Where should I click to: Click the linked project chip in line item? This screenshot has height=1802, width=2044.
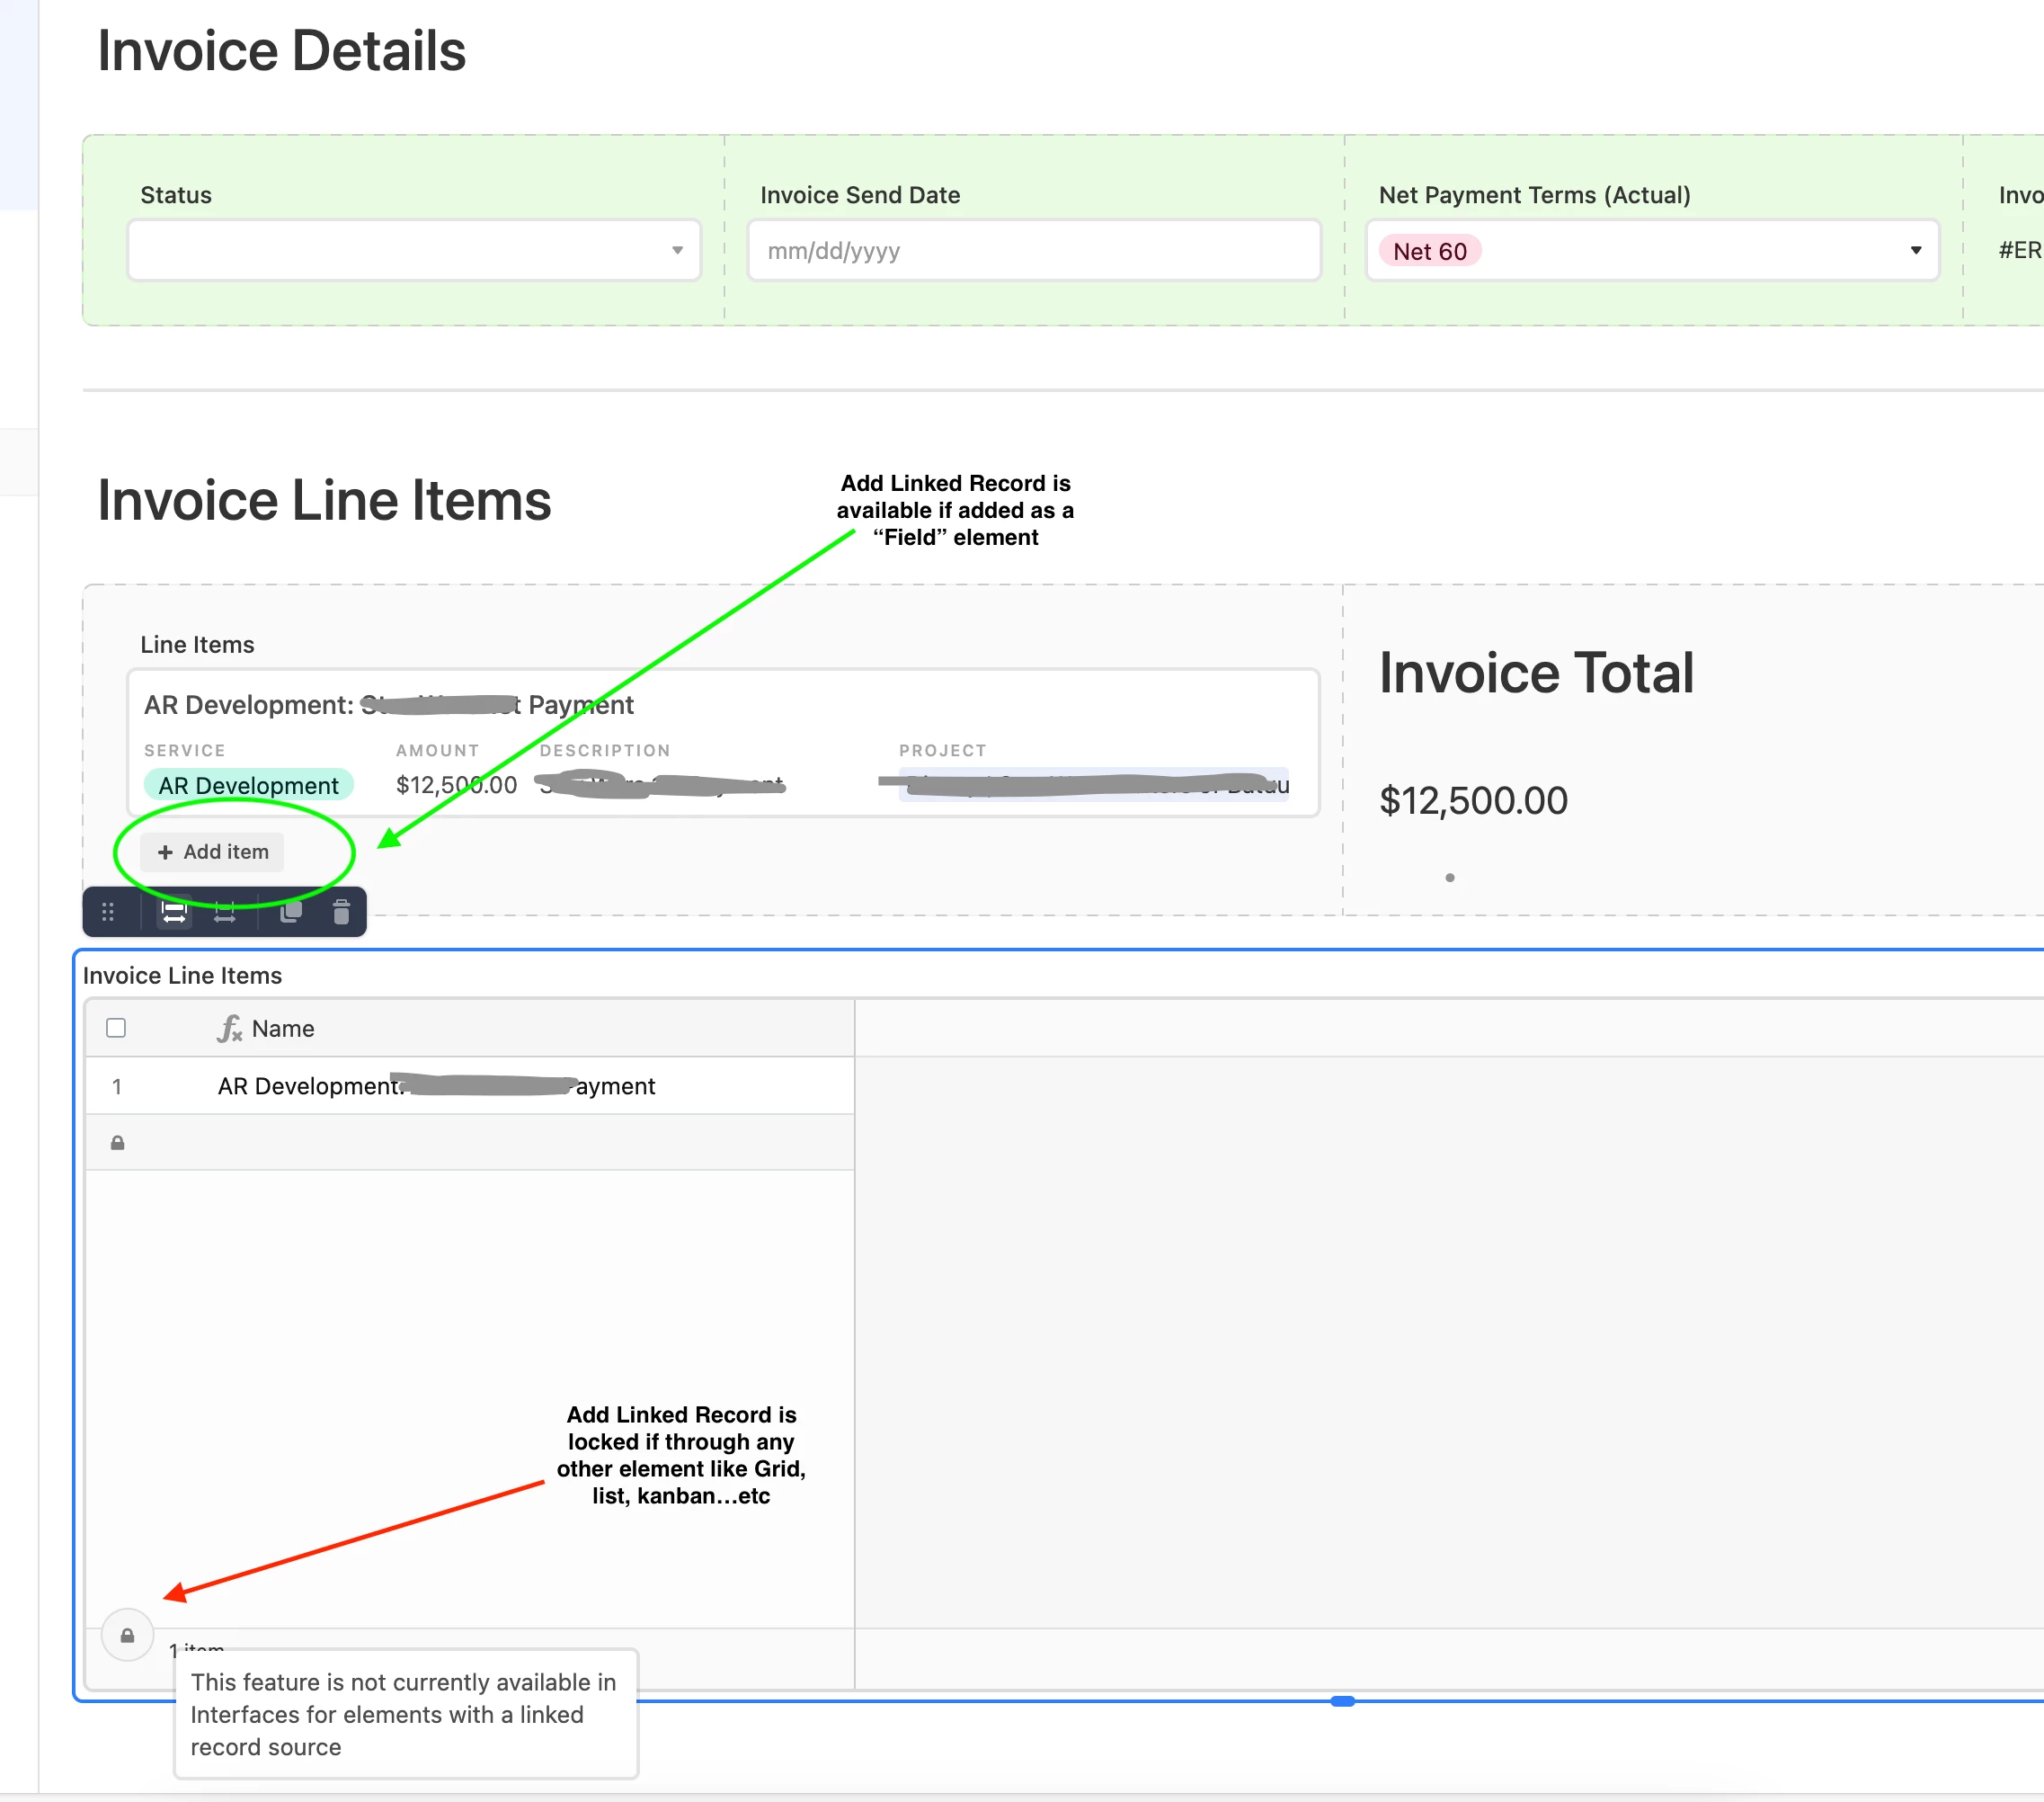pyautogui.click(x=1092, y=784)
